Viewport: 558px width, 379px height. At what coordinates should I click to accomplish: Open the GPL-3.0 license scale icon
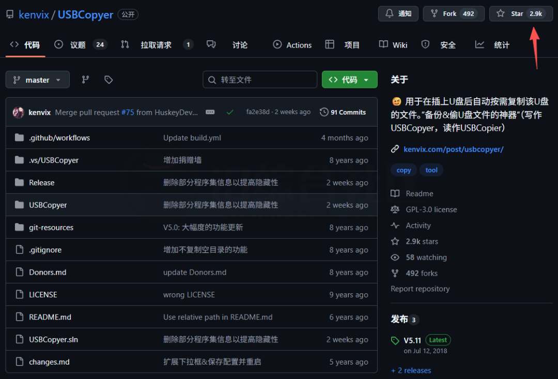point(395,209)
